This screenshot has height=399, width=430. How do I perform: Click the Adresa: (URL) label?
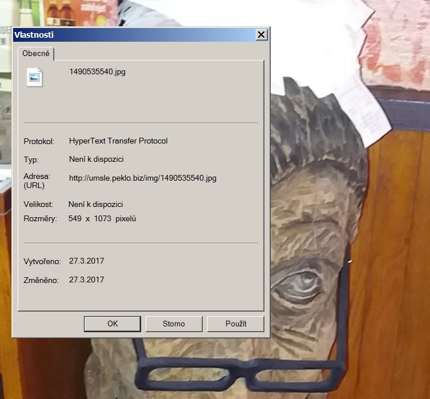click(x=37, y=181)
